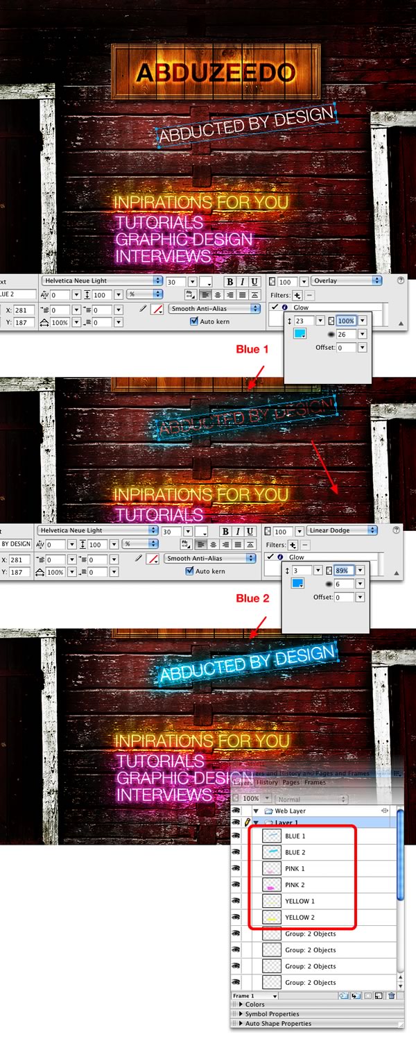The height and width of the screenshot is (1046, 416).
Task: Click Add Mask icon in the Layers panel
Action: [x=367, y=996]
